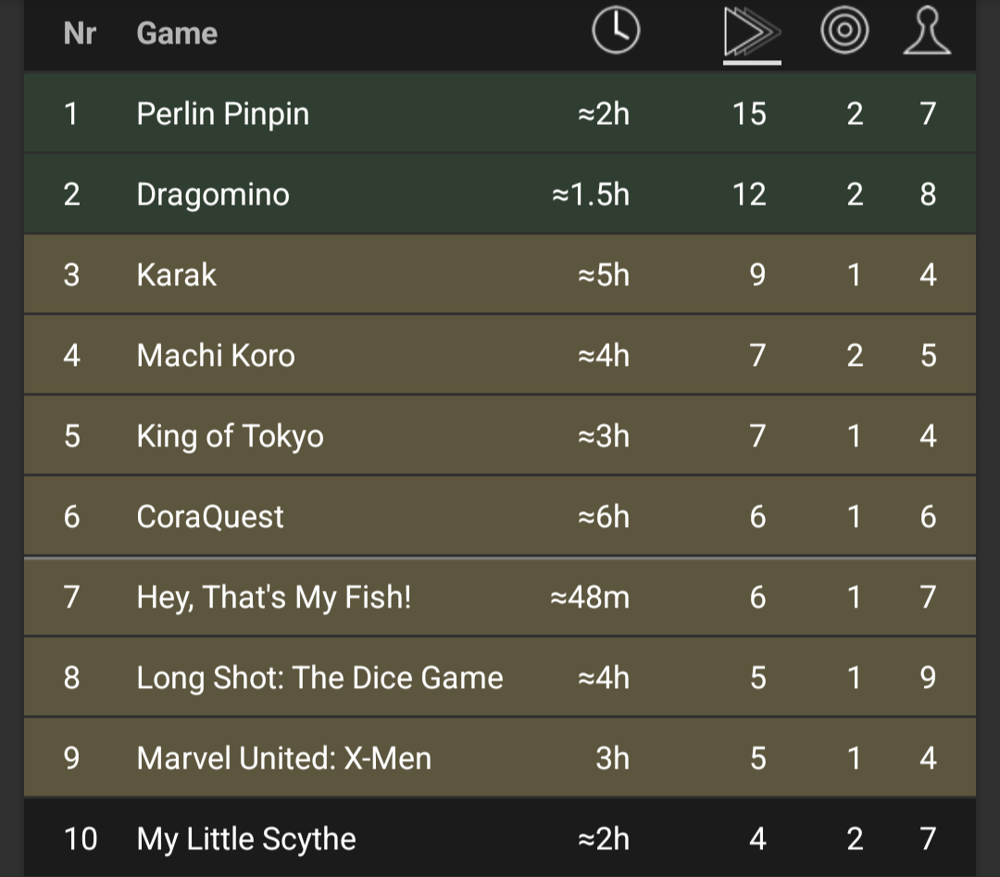Click the target rings column icon

844,31
